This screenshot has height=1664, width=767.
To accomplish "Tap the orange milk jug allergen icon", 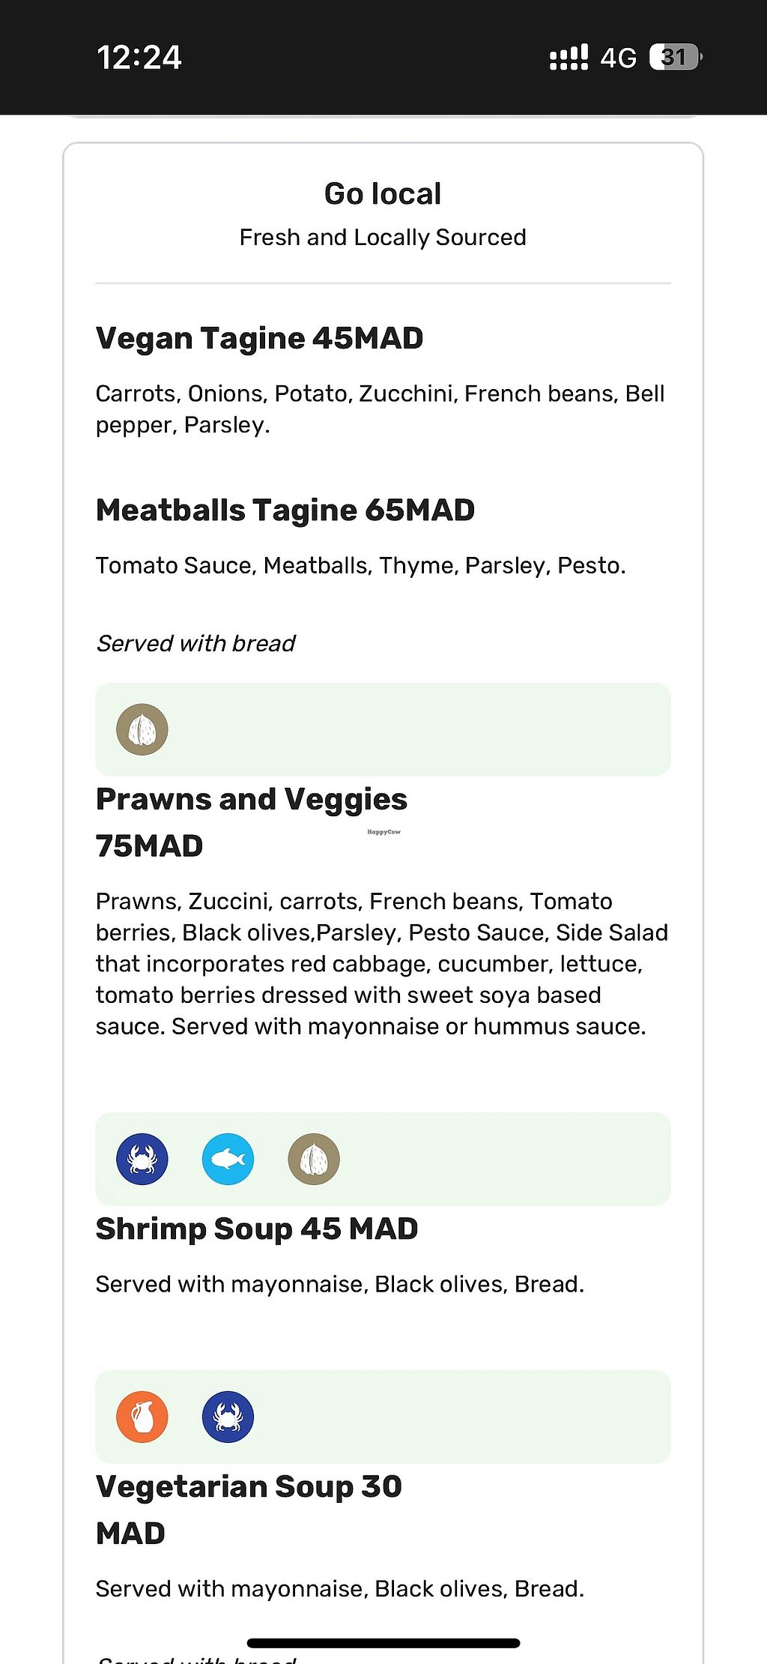I will [142, 1417].
